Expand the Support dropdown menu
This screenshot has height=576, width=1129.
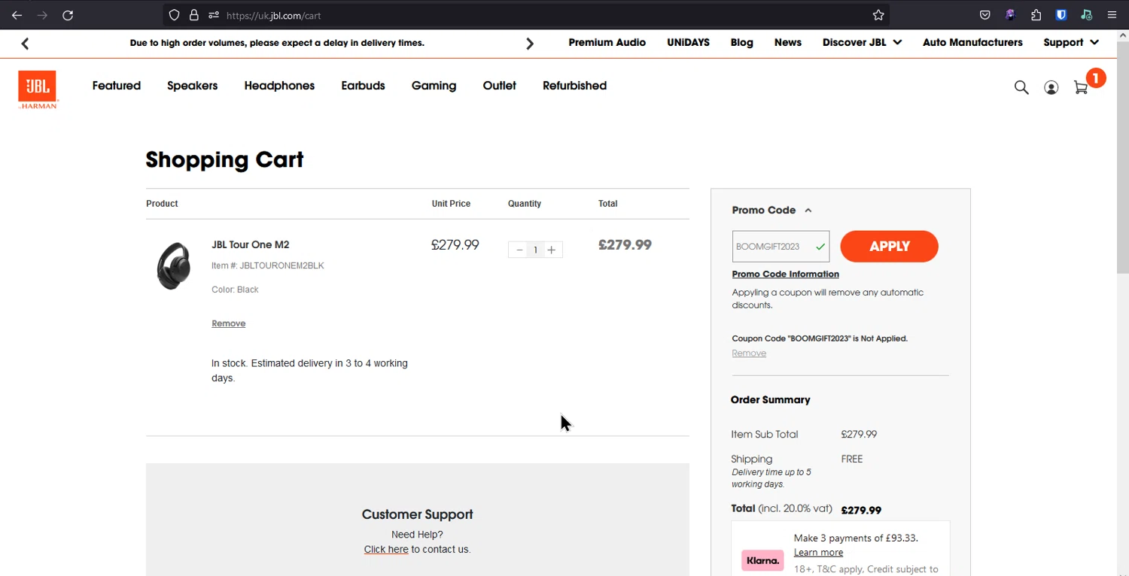pos(1071,43)
